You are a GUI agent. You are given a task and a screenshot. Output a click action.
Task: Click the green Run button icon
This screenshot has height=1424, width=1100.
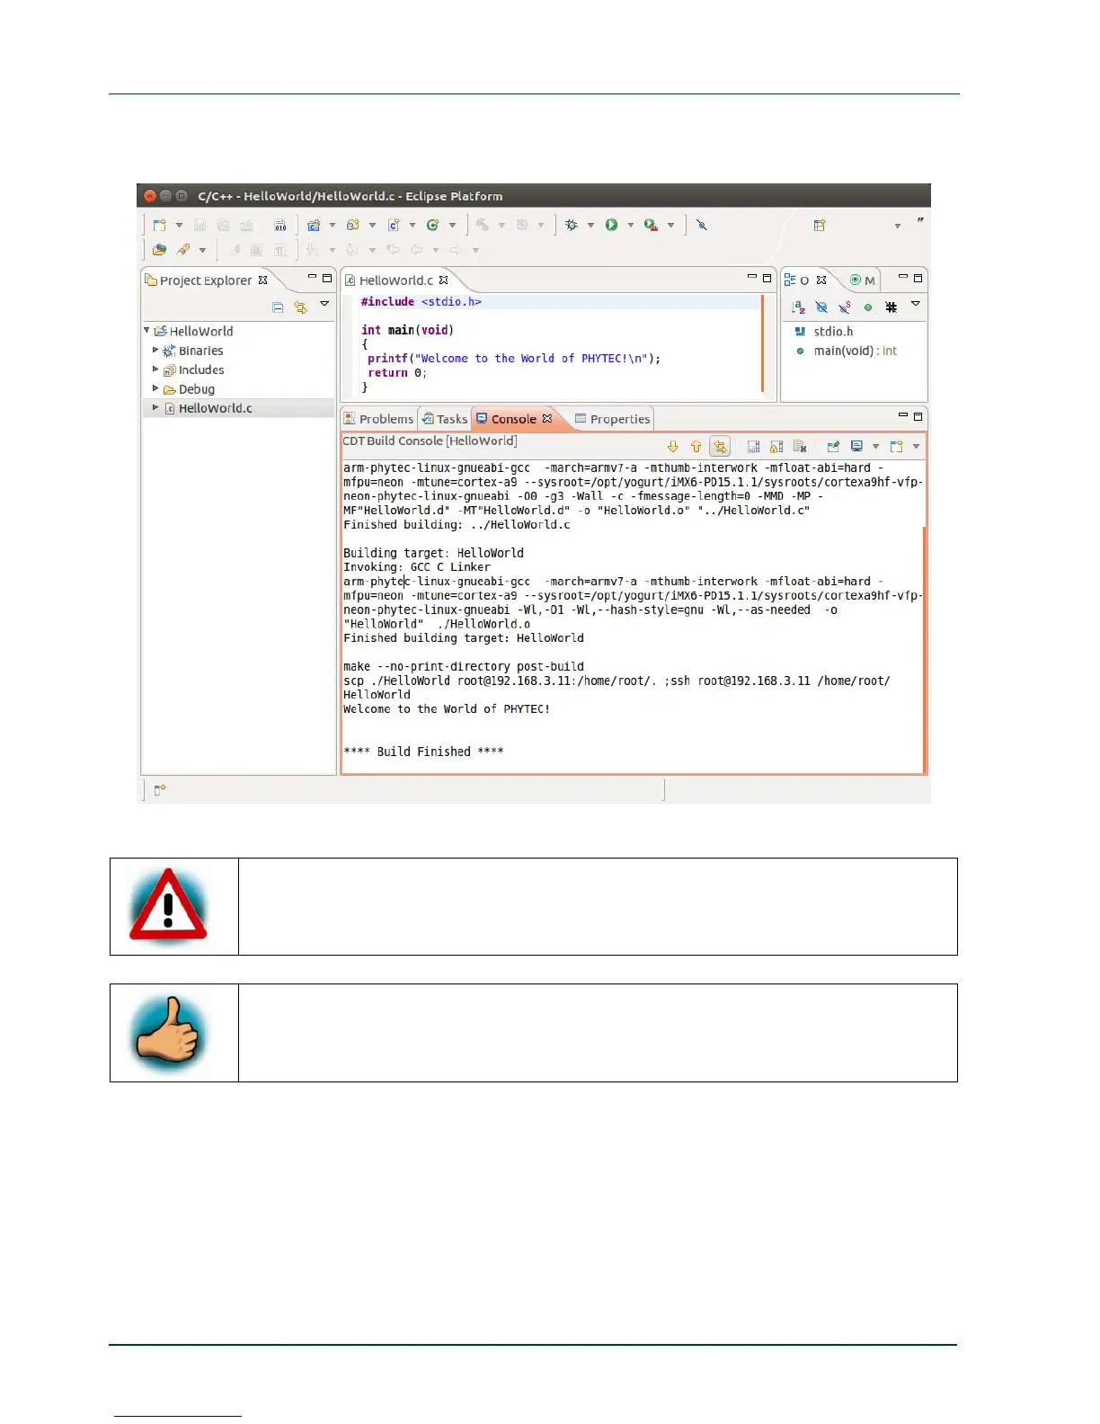pyautogui.click(x=611, y=225)
